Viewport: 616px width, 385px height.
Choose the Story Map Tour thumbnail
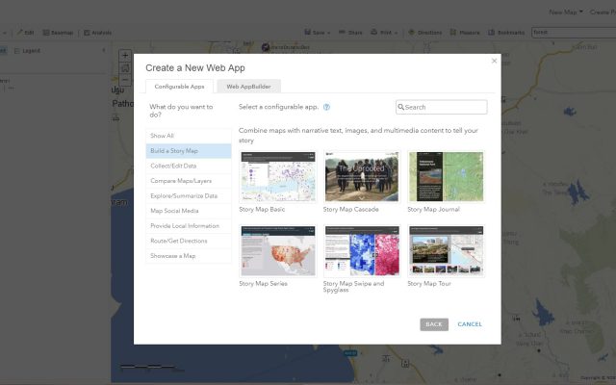pyautogui.click(x=446, y=251)
